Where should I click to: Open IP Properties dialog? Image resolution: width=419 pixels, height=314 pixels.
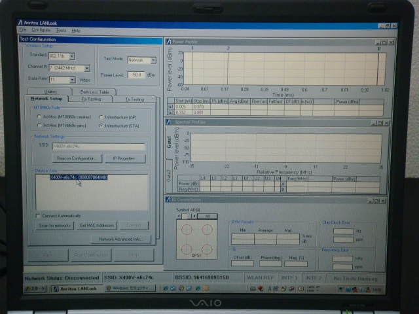tap(125, 158)
